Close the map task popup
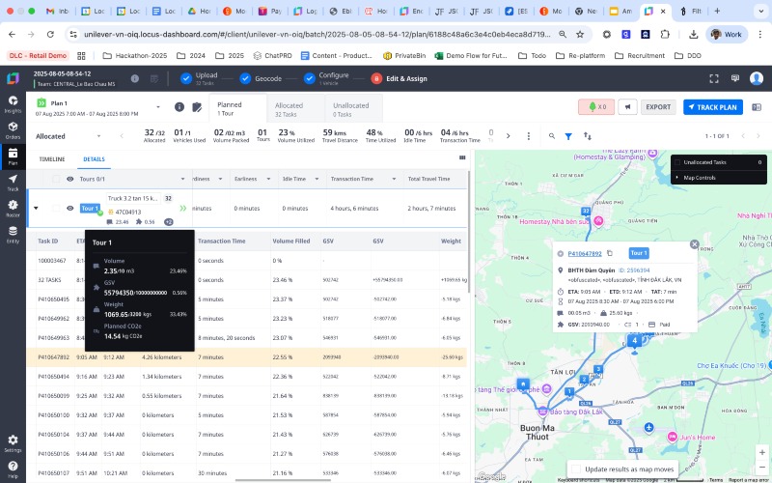The height and width of the screenshot is (483, 772). (694, 244)
